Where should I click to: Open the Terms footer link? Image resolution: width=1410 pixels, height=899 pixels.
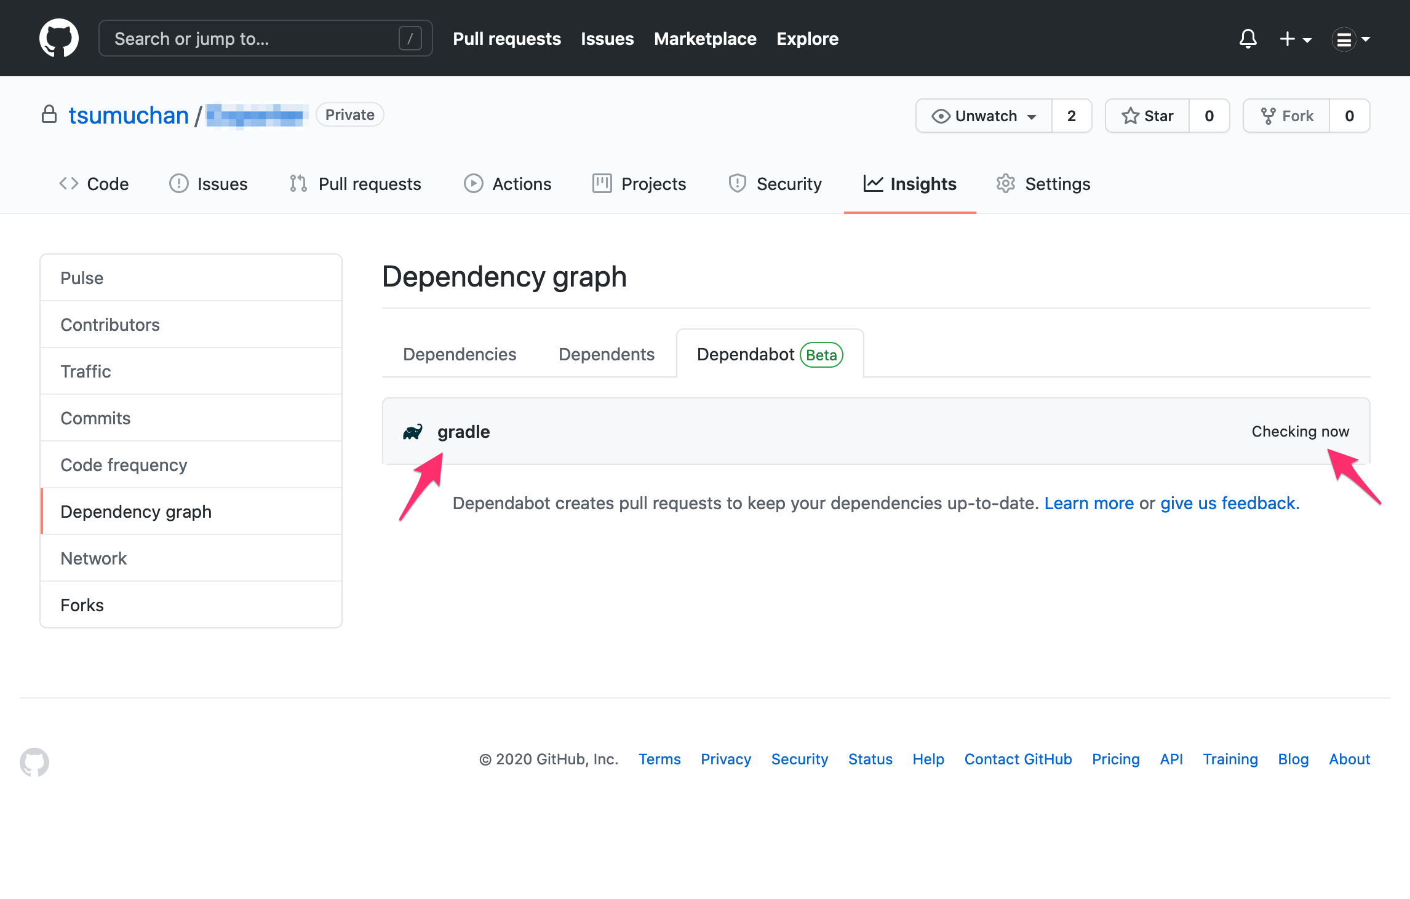pyautogui.click(x=659, y=759)
